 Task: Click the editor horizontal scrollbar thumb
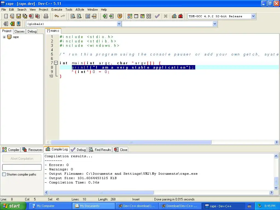(x=131, y=142)
